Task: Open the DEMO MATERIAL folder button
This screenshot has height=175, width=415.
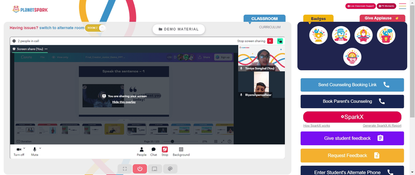Action: 178,29
